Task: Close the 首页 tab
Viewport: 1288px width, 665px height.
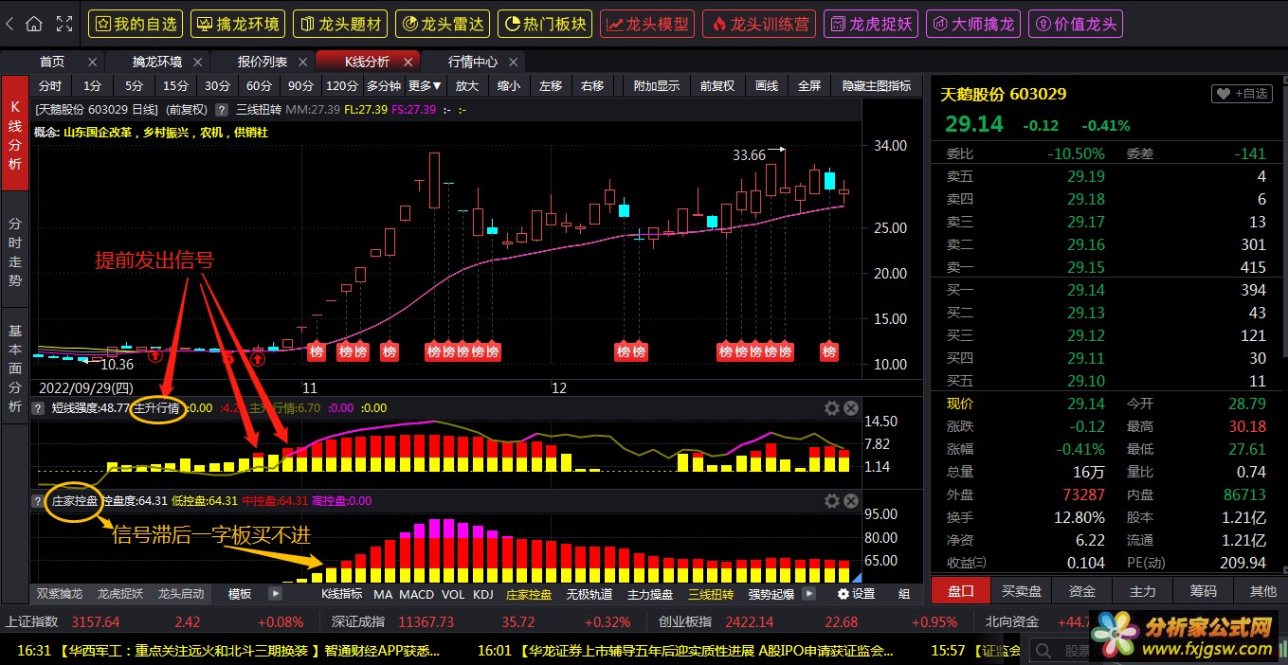Action: [92, 62]
